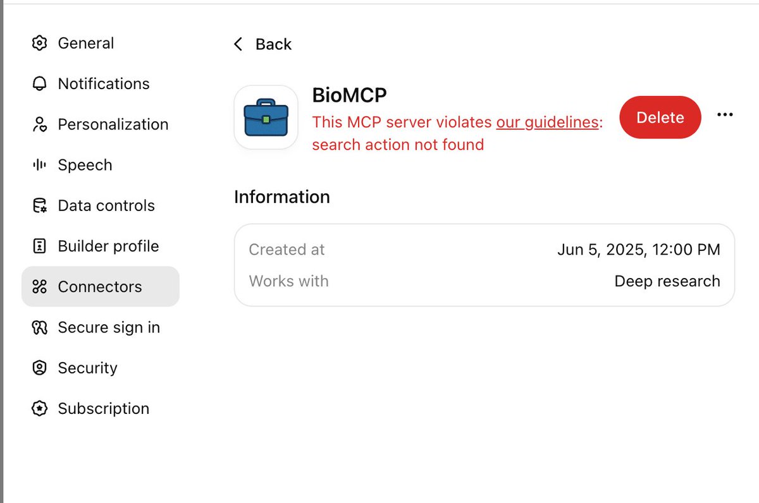Click the General gear icon
Screen dimensions: 759x503
(39, 44)
